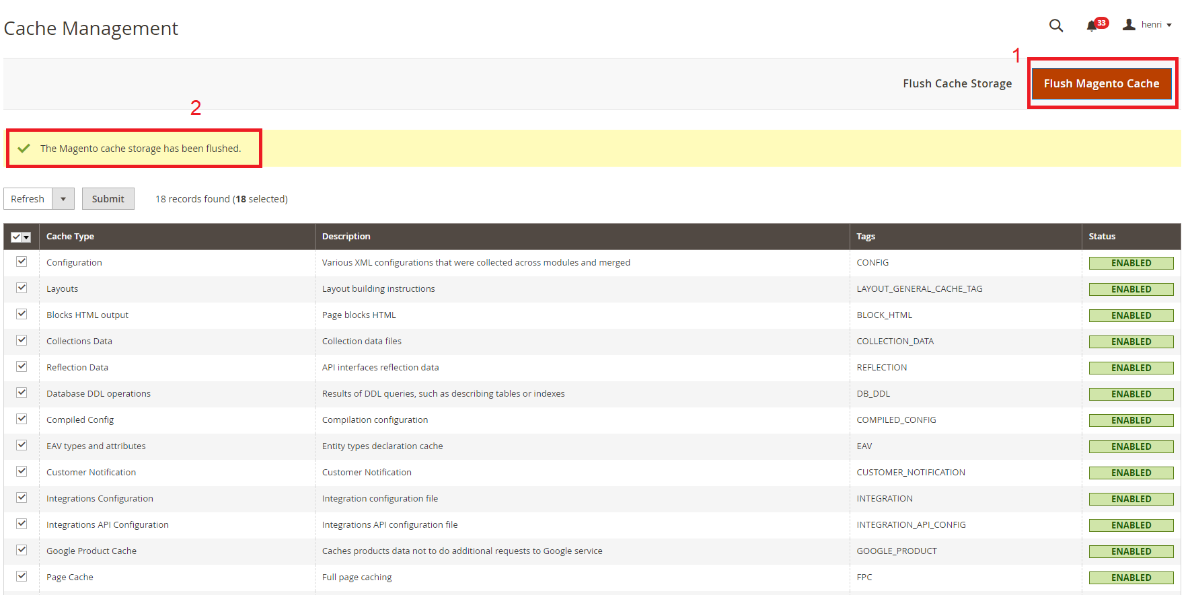
Task: Click the Cache Type column header
Action: [177, 237]
